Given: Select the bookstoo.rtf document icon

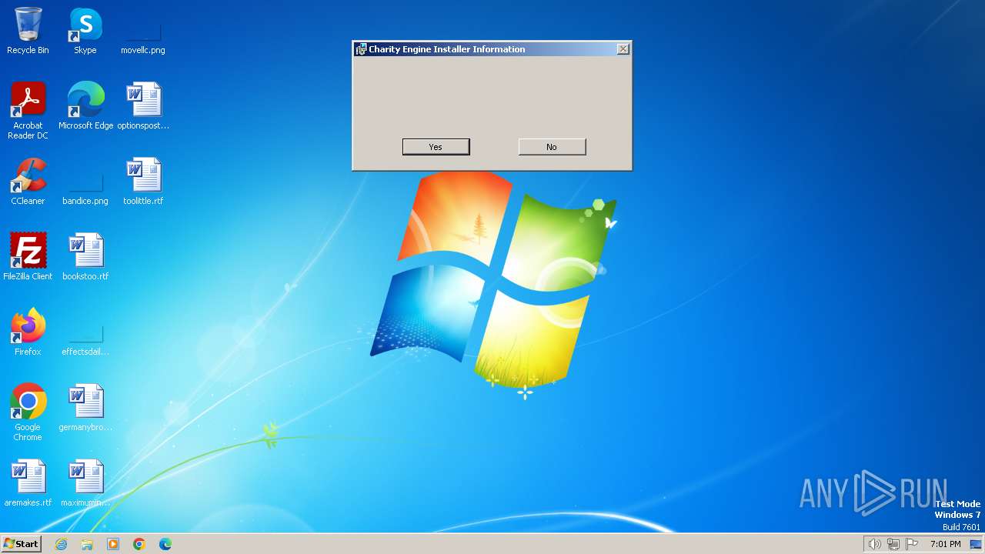Looking at the screenshot, I should pos(85,257).
